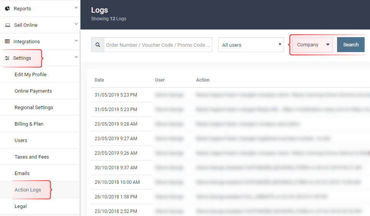The height and width of the screenshot is (216, 370).
Task: Expand the Integrations chevron
Action: pos(76,41)
